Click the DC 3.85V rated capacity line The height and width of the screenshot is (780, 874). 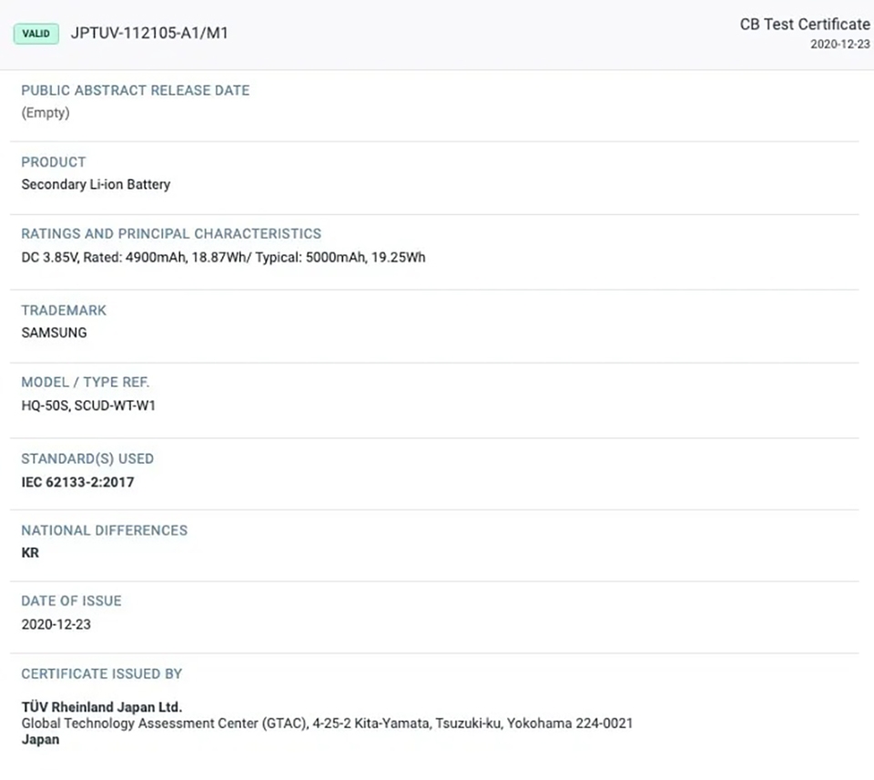[x=224, y=257]
